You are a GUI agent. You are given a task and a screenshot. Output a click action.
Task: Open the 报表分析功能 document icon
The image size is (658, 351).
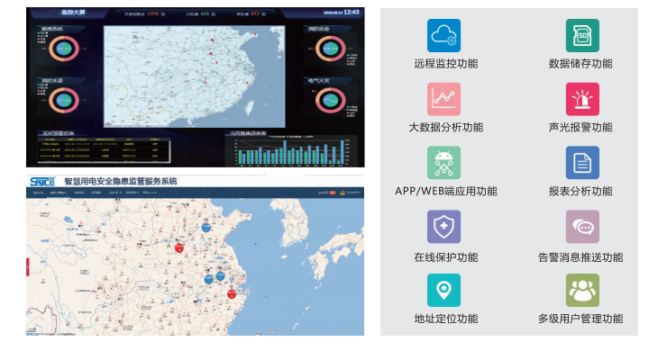[x=582, y=163]
